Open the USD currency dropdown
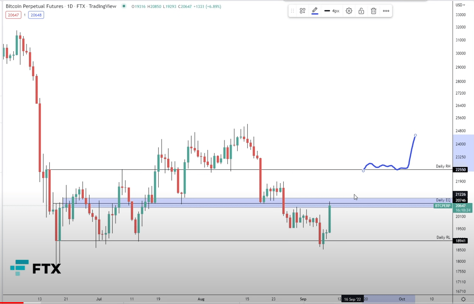Viewport: 474px width, 304px height. point(460,5)
